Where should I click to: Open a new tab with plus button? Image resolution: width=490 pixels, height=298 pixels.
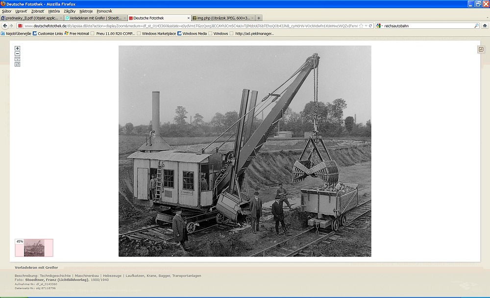tap(259, 18)
